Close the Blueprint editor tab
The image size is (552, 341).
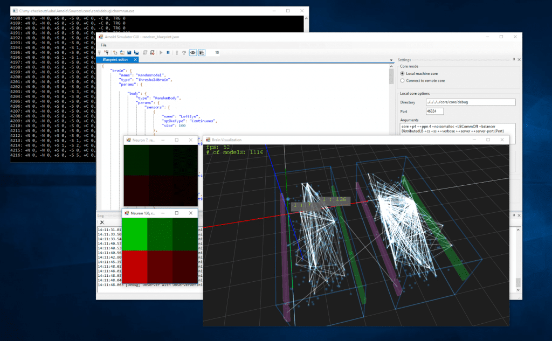(135, 60)
